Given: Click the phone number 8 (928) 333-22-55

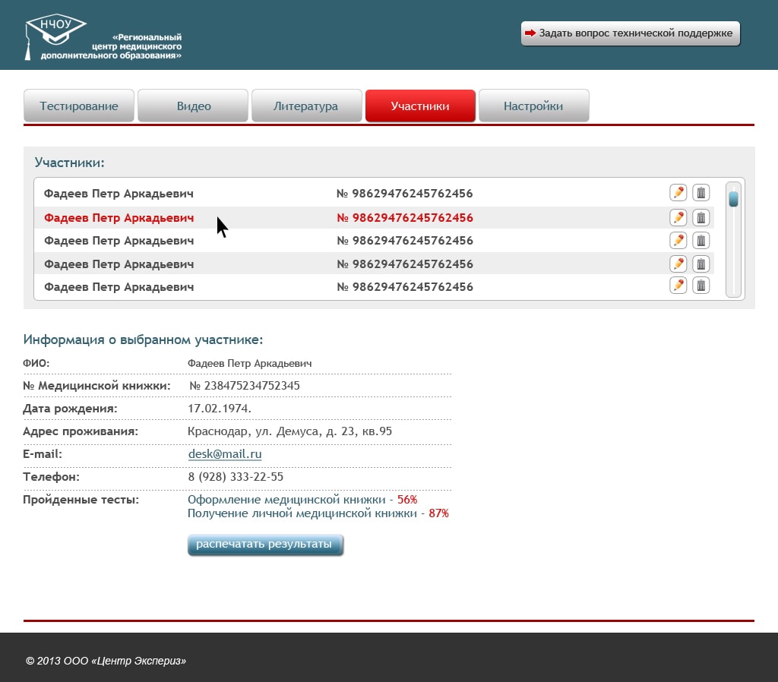Looking at the screenshot, I should [236, 477].
